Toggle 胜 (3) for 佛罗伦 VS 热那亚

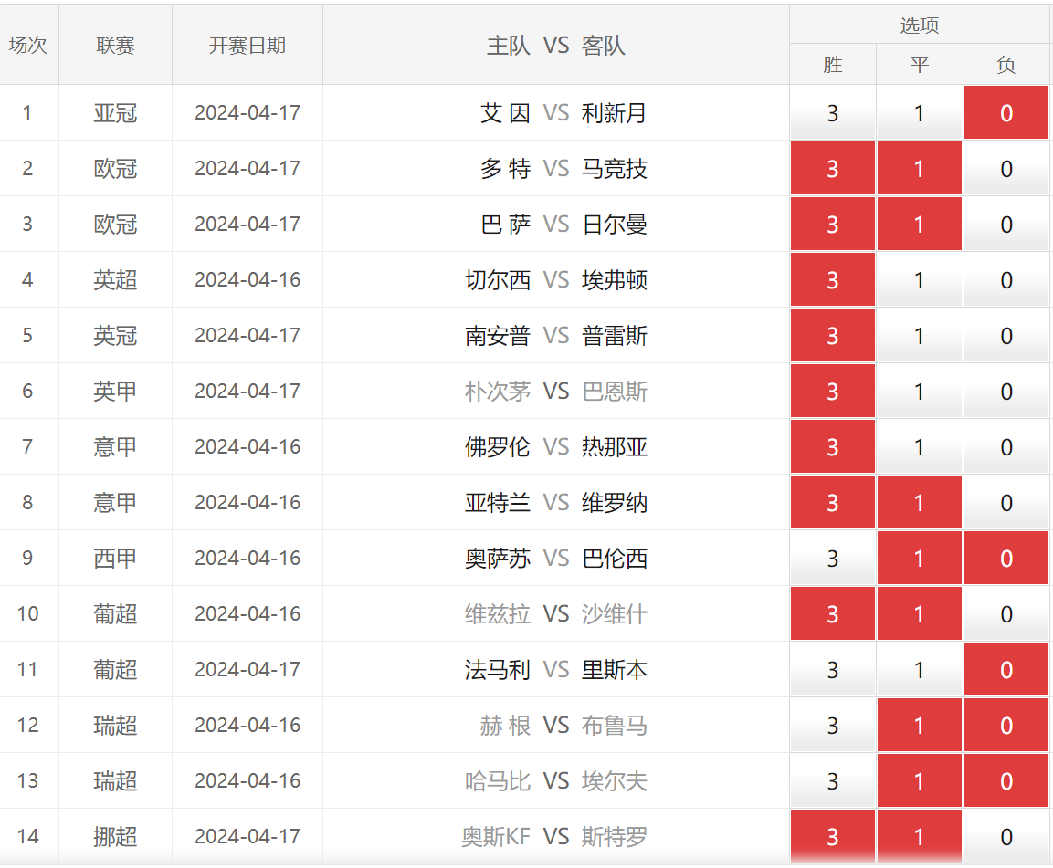833,447
